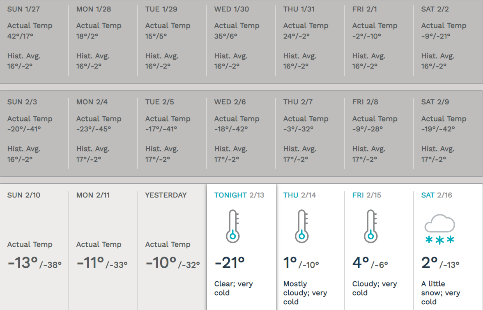Click THU 1/31 actual temp 24°/-2°
Screen dimensions: 483x310
pyautogui.click(x=297, y=36)
